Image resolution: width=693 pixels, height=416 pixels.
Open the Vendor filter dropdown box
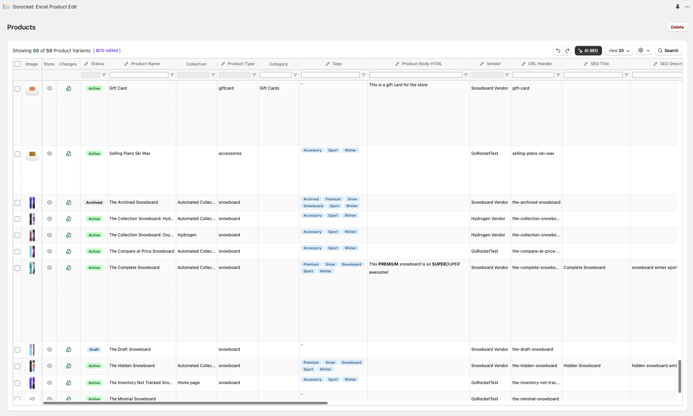[x=487, y=75]
